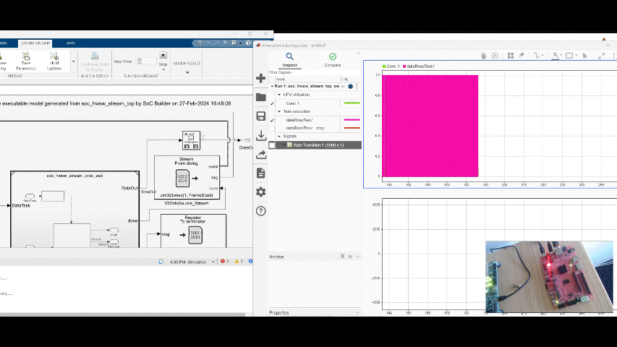
Task: Click the Export share-arrow icon
Action: tap(261, 154)
